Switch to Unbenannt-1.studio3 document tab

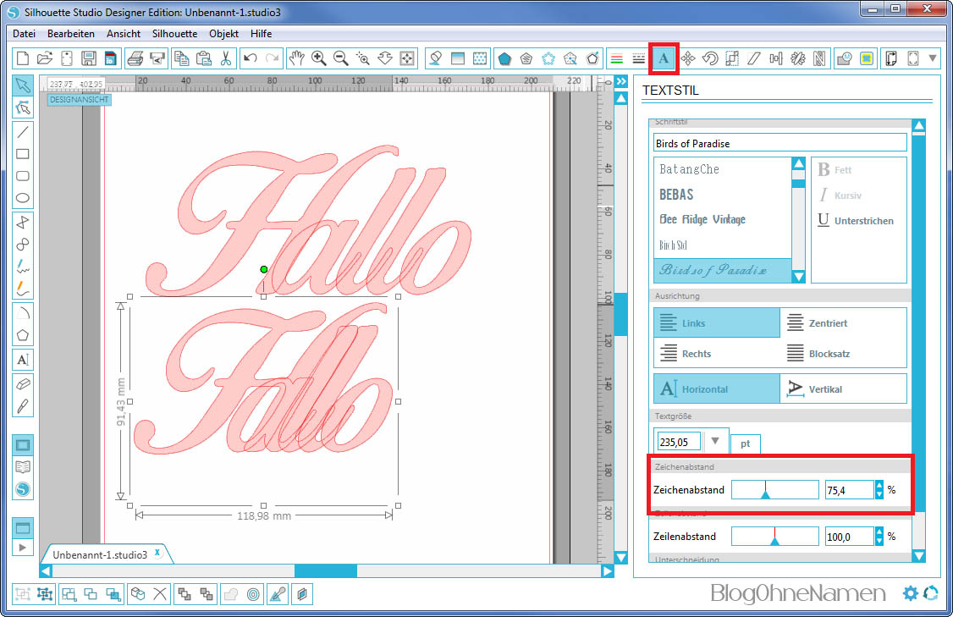pyautogui.click(x=100, y=554)
